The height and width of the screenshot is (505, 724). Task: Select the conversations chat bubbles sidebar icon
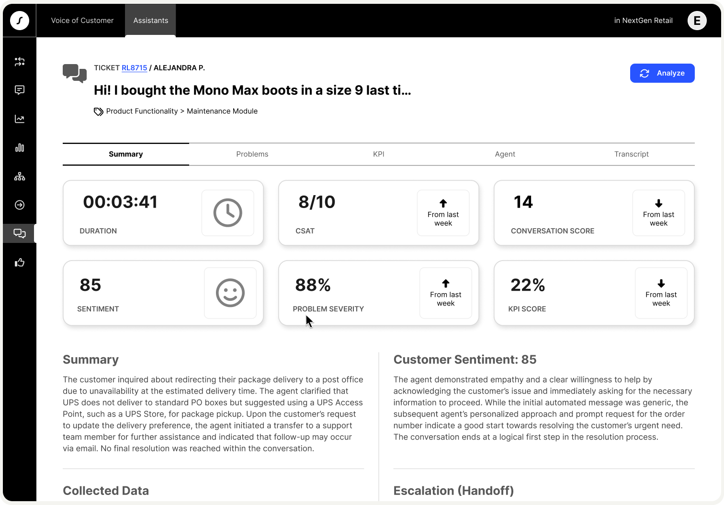[20, 233]
